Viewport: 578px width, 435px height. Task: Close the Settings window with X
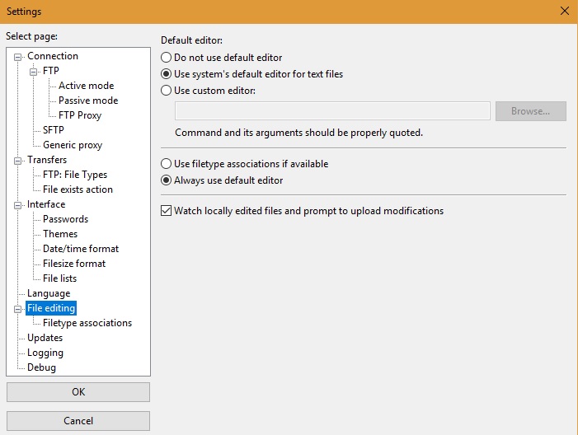tap(564, 11)
